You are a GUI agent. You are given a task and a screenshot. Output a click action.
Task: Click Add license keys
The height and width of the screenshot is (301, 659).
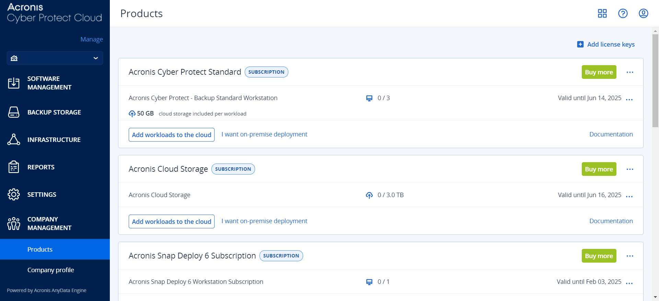pos(606,44)
